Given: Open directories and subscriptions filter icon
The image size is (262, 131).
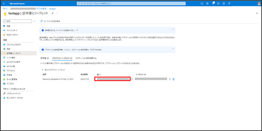Looking at the screenshot, I should click(x=207, y=4).
